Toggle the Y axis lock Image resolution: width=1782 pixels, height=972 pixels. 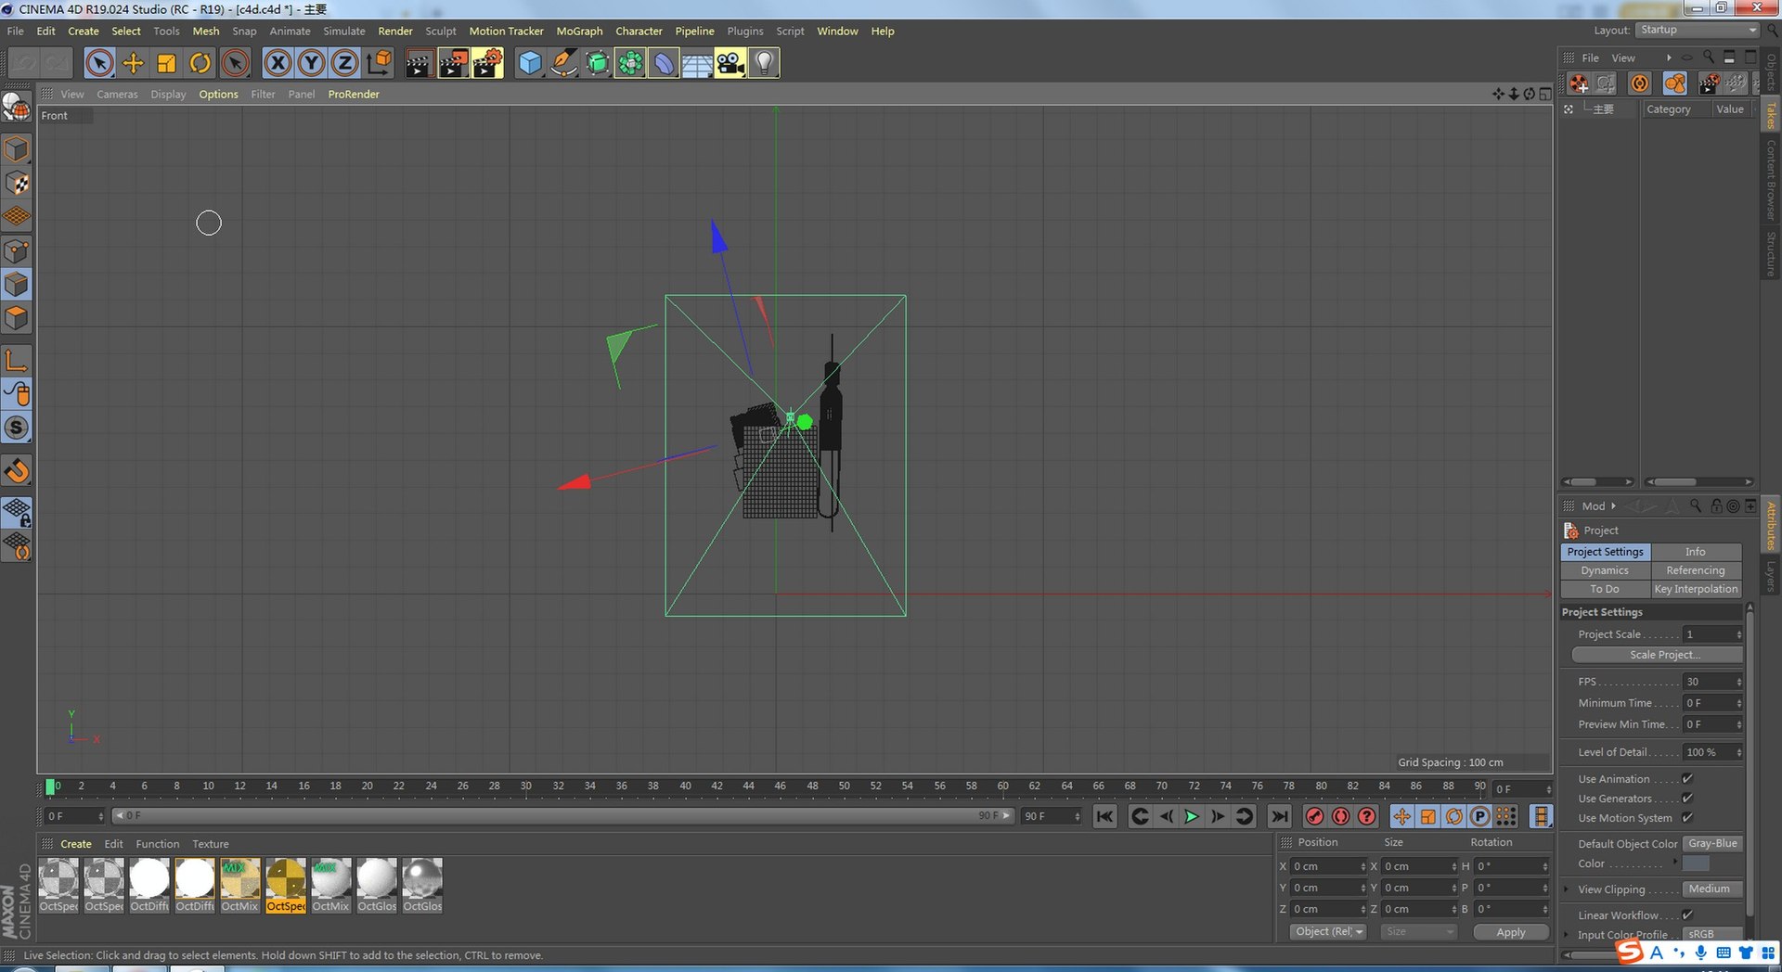tap(311, 63)
